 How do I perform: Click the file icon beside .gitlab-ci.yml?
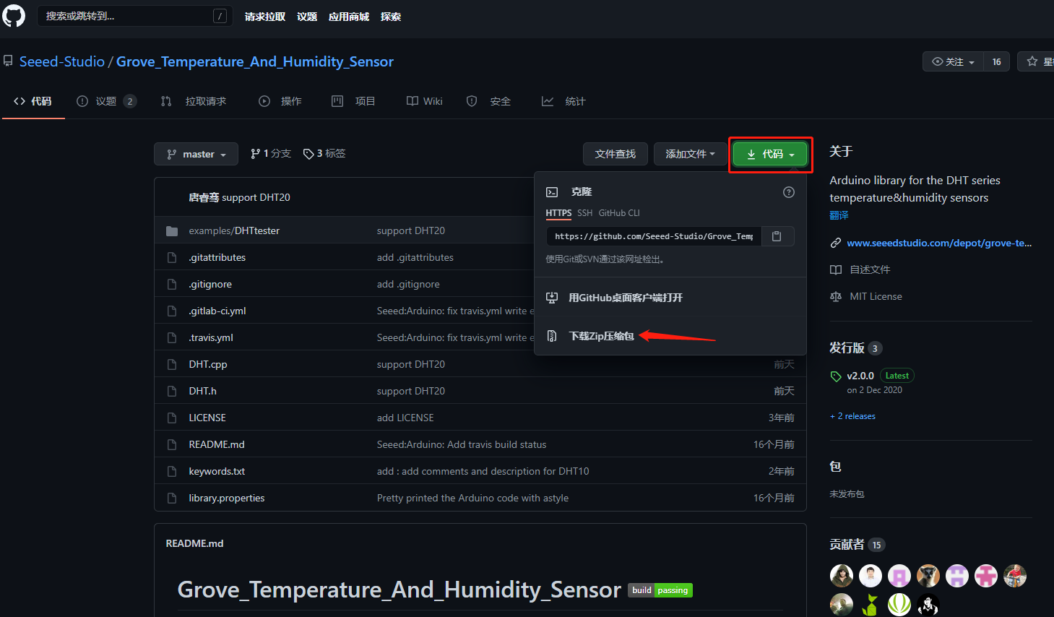click(x=172, y=311)
